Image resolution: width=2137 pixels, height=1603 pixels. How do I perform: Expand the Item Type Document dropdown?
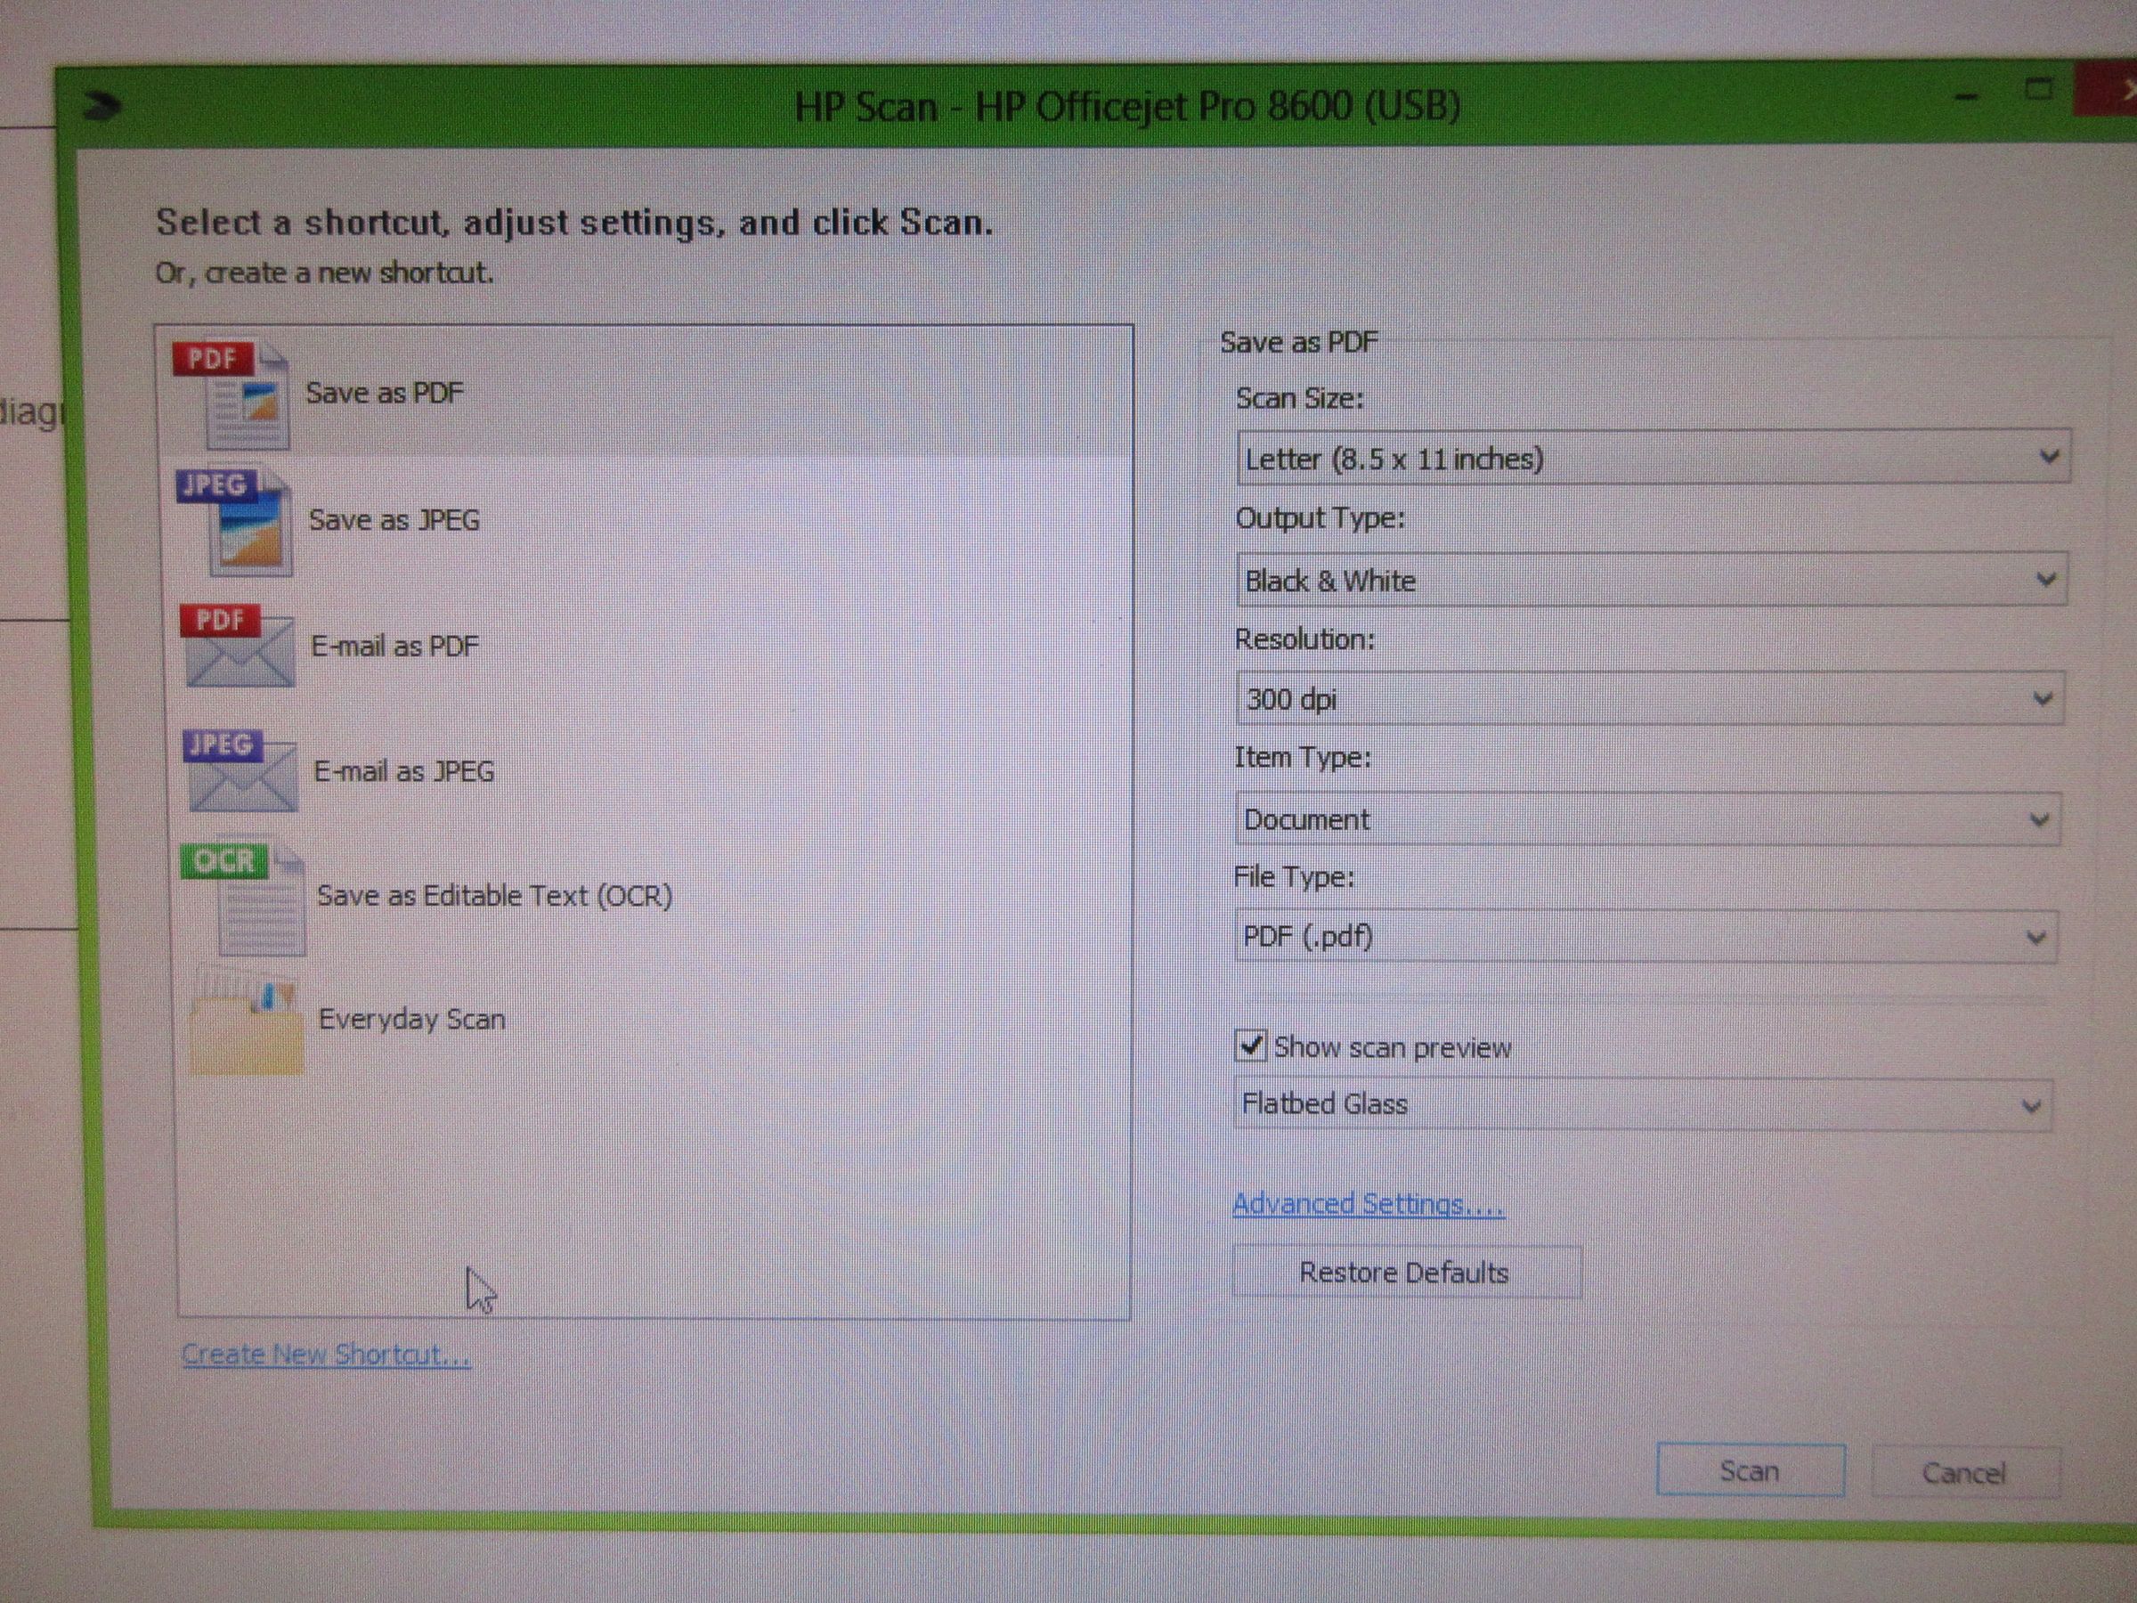[x=1646, y=819]
